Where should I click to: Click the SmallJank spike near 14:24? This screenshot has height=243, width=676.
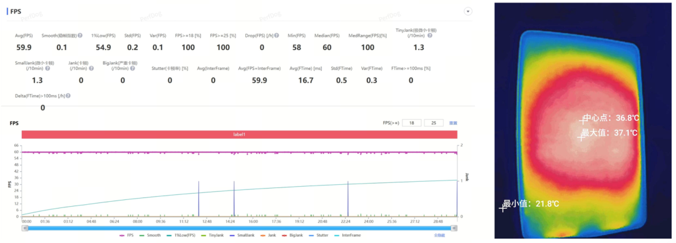[x=234, y=199]
